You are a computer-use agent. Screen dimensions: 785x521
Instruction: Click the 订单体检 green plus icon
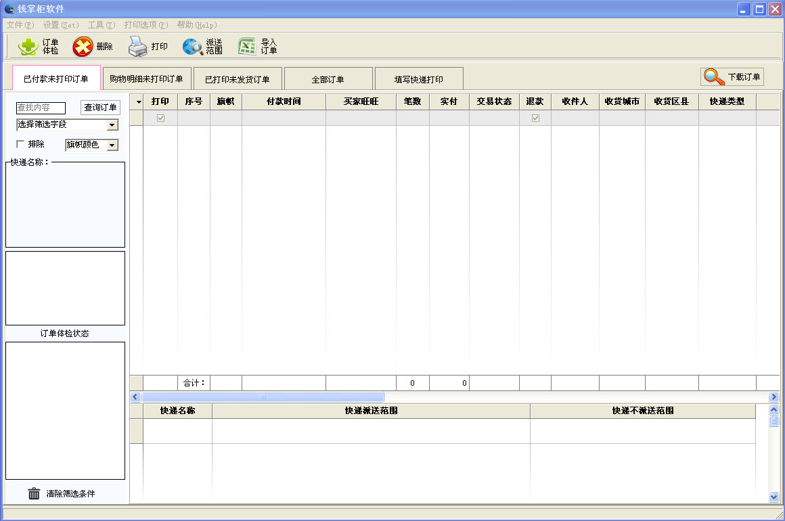tap(28, 47)
